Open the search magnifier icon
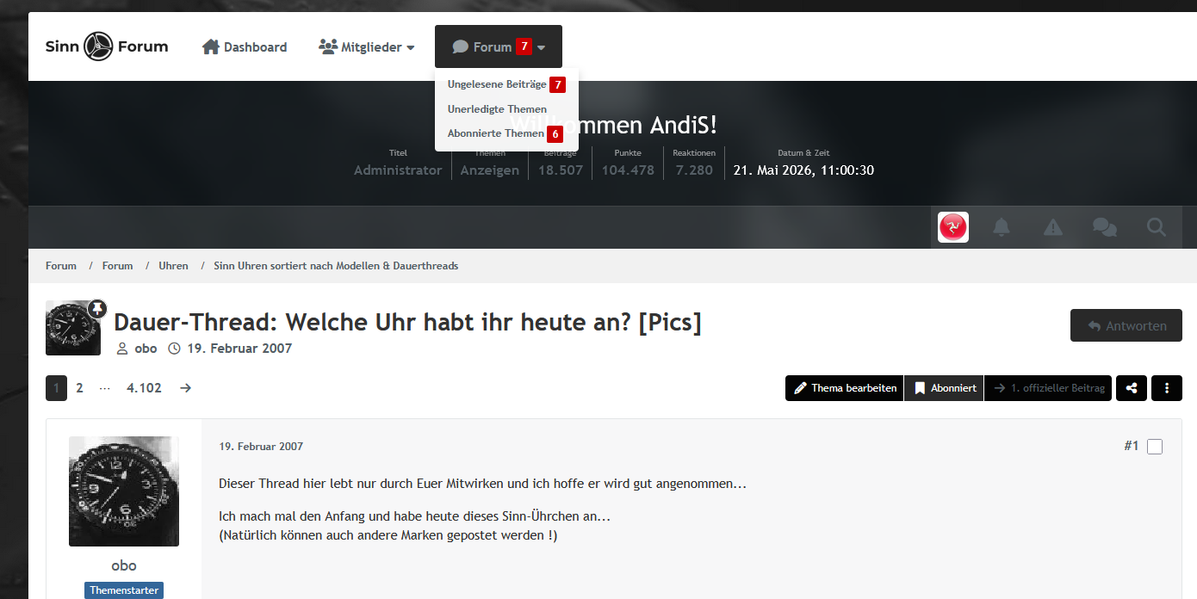This screenshot has width=1197, height=599. [x=1156, y=227]
